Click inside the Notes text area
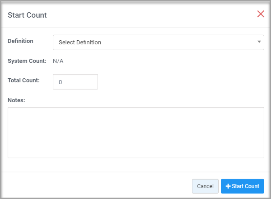The height and width of the screenshot is (199, 271). tap(136, 133)
